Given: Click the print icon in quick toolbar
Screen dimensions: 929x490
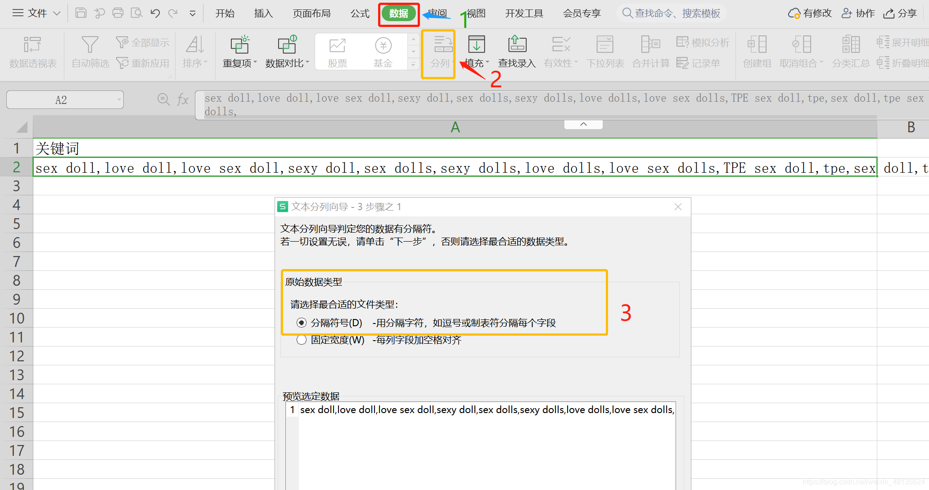Looking at the screenshot, I should coord(118,13).
